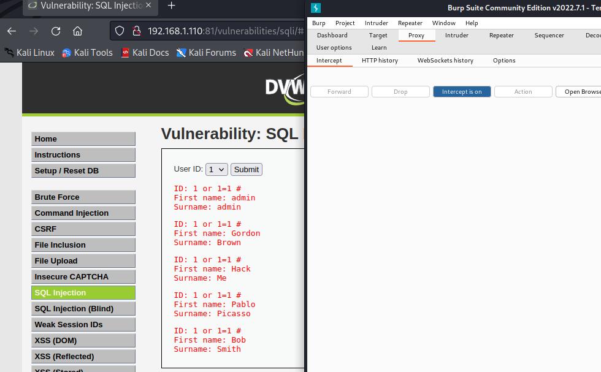This screenshot has height=372, width=601.
Task: Go forward with the forward arrow
Action: click(x=34, y=31)
